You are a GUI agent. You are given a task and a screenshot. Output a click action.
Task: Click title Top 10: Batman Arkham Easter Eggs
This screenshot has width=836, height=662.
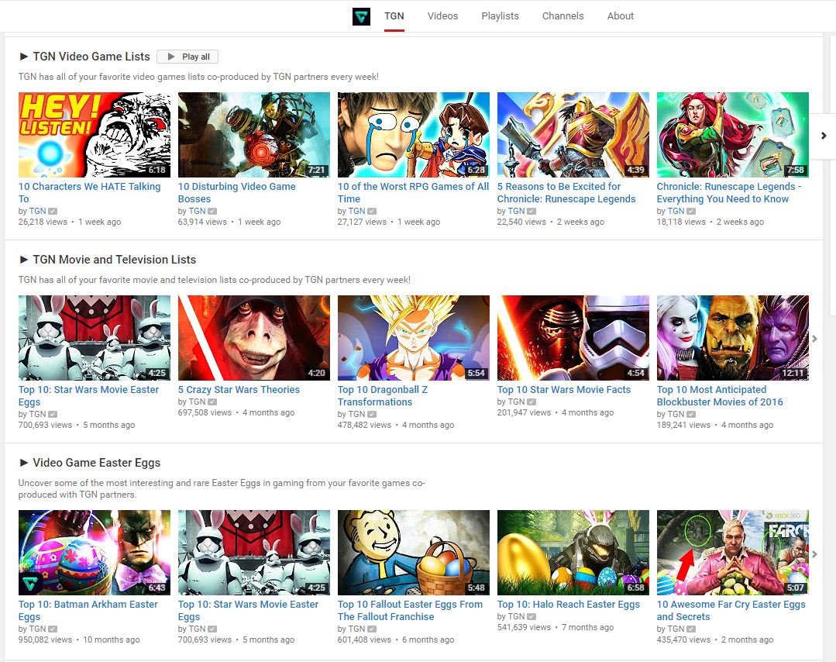click(x=88, y=610)
